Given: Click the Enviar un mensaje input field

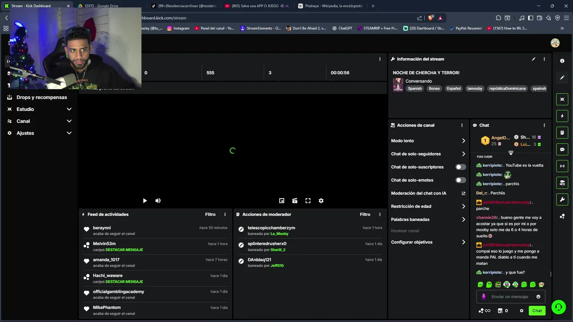Looking at the screenshot, I should click(510, 297).
